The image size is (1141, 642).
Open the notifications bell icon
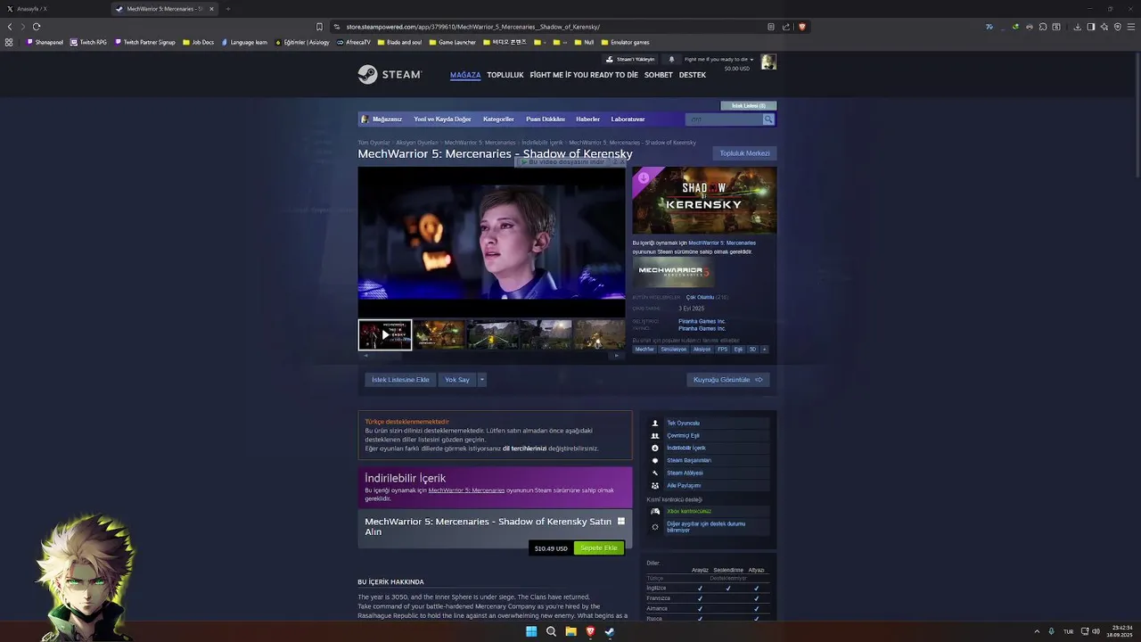pos(672,59)
